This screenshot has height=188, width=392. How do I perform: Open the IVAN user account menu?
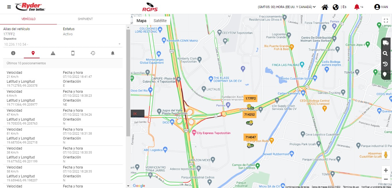381,7
